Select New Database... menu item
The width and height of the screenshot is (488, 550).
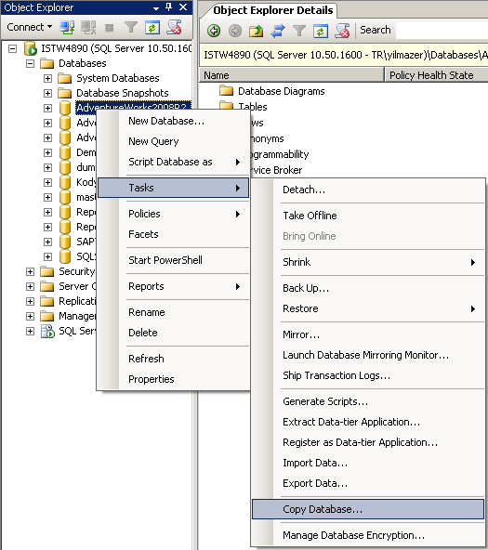click(x=173, y=121)
